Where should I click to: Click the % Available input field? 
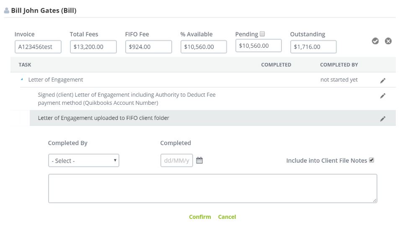pyautogui.click(x=204, y=47)
